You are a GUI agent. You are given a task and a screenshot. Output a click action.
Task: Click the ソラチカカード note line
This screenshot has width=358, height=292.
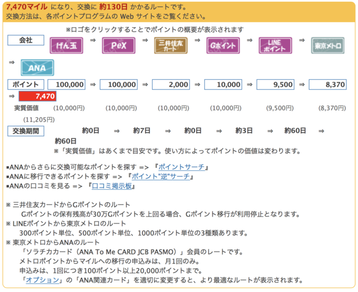[131, 252]
